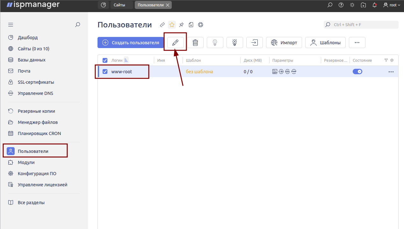Screen dimensions: 404x229
Task: Click the login-as-user arrow icon
Action: 255,43
